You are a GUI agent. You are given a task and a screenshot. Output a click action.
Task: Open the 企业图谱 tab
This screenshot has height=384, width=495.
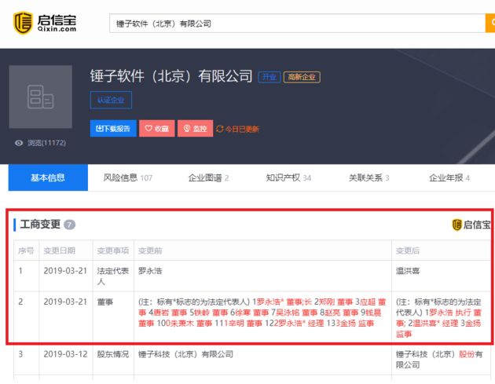coord(208,177)
